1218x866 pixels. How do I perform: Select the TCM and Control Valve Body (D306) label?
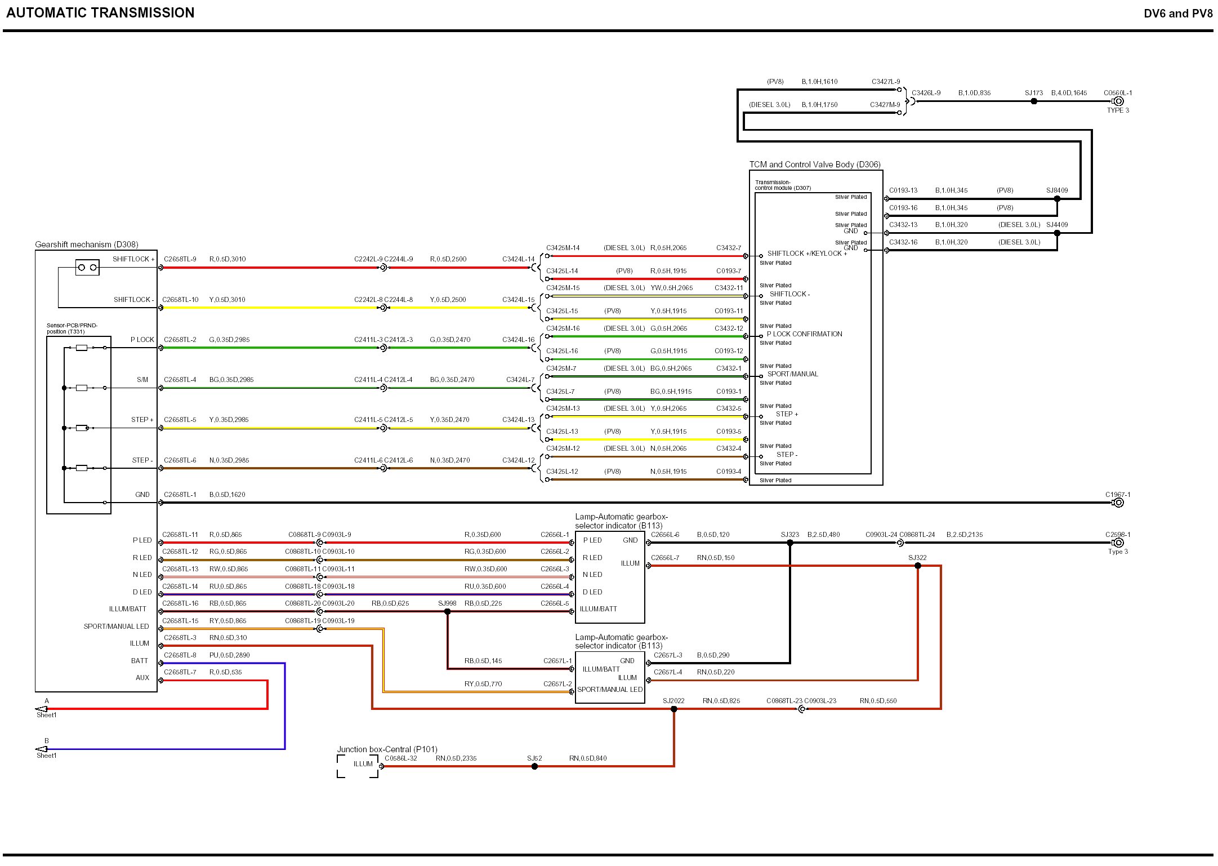tap(815, 165)
